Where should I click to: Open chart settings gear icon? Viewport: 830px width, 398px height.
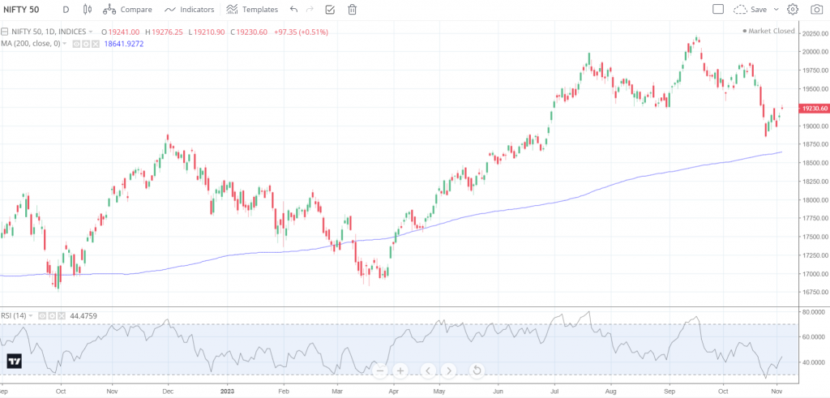793,10
